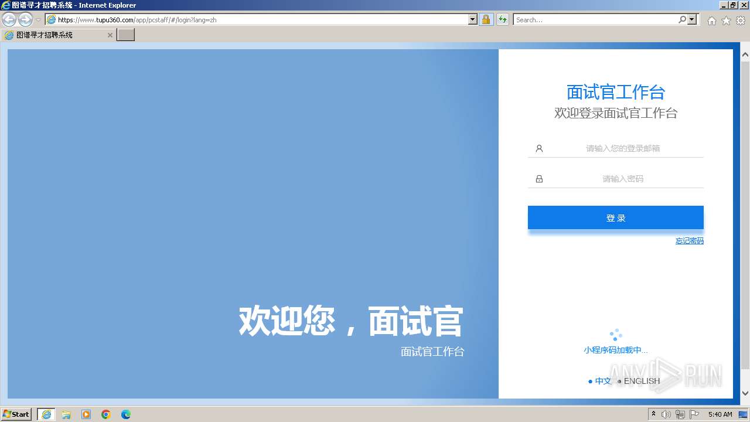Click the 欢迎登录面试官工作台 subtitle
The width and height of the screenshot is (750, 422).
616,113
